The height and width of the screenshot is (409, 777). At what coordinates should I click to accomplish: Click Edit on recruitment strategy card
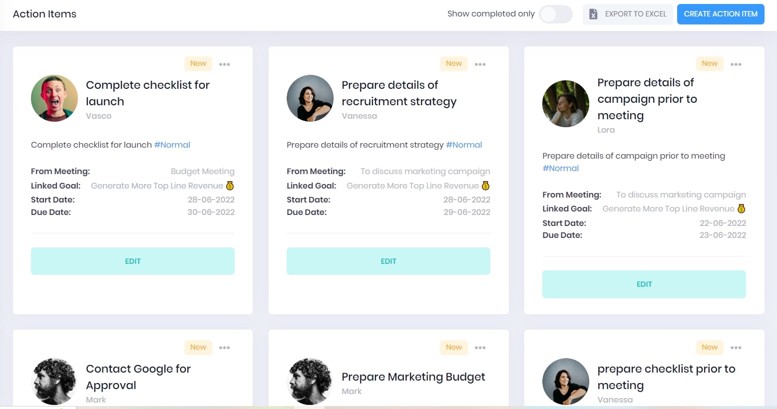coord(388,261)
